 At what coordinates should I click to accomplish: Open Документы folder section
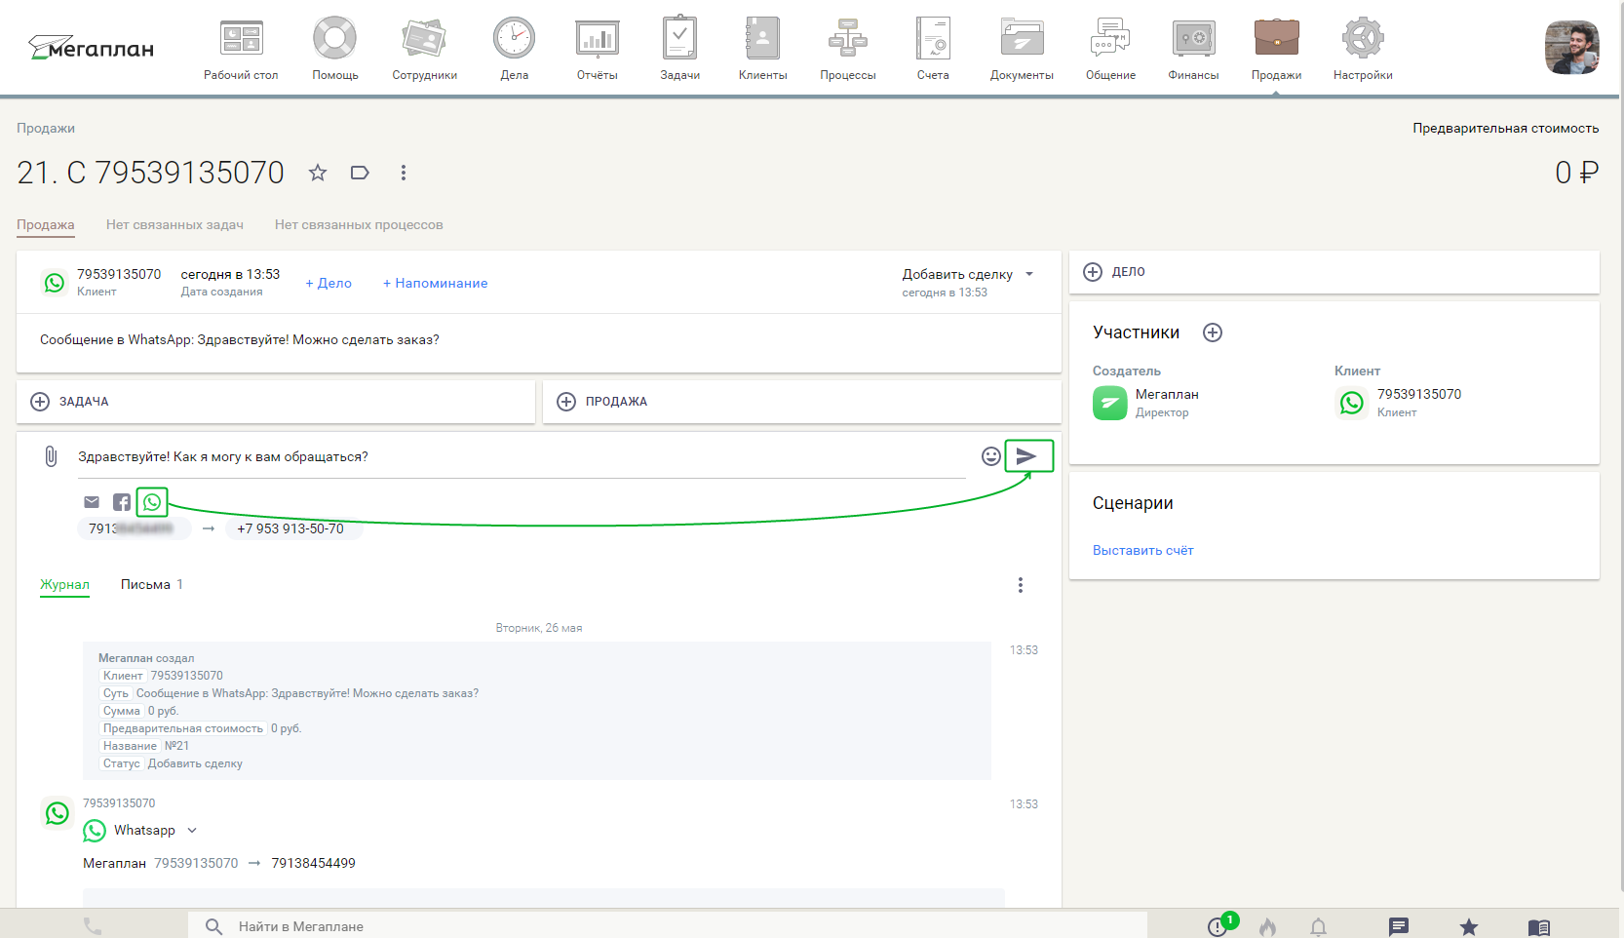click(1022, 50)
